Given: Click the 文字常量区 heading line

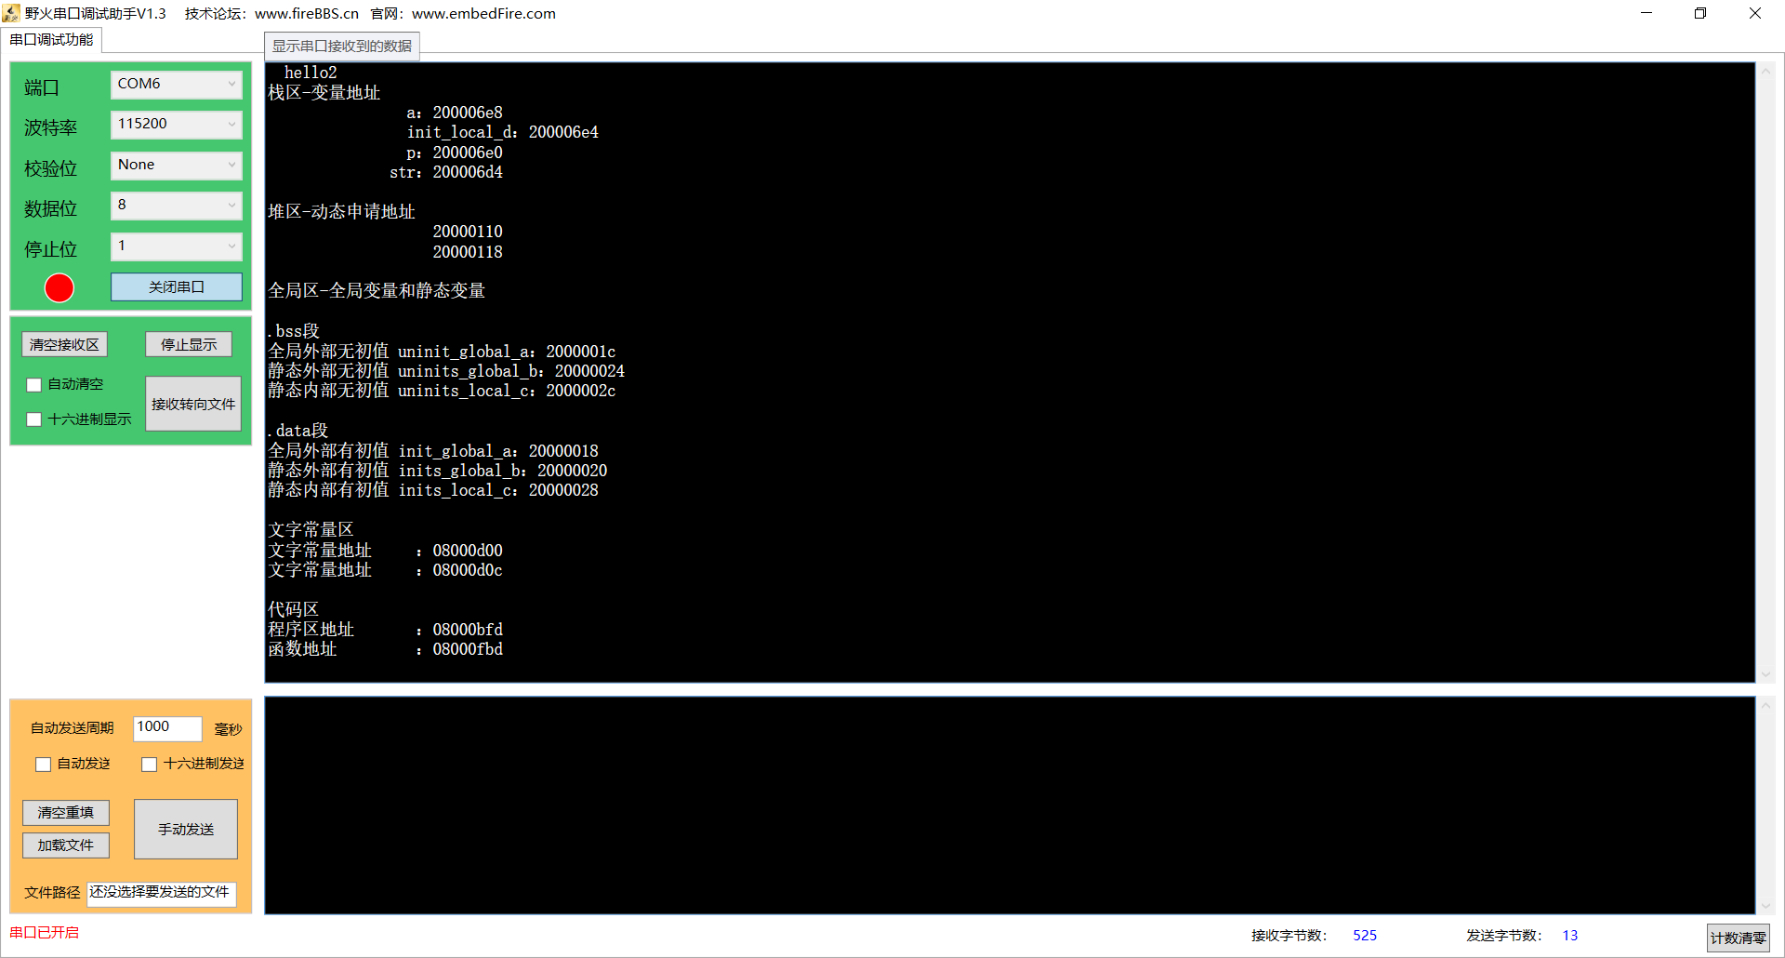Looking at the screenshot, I should 311,530.
